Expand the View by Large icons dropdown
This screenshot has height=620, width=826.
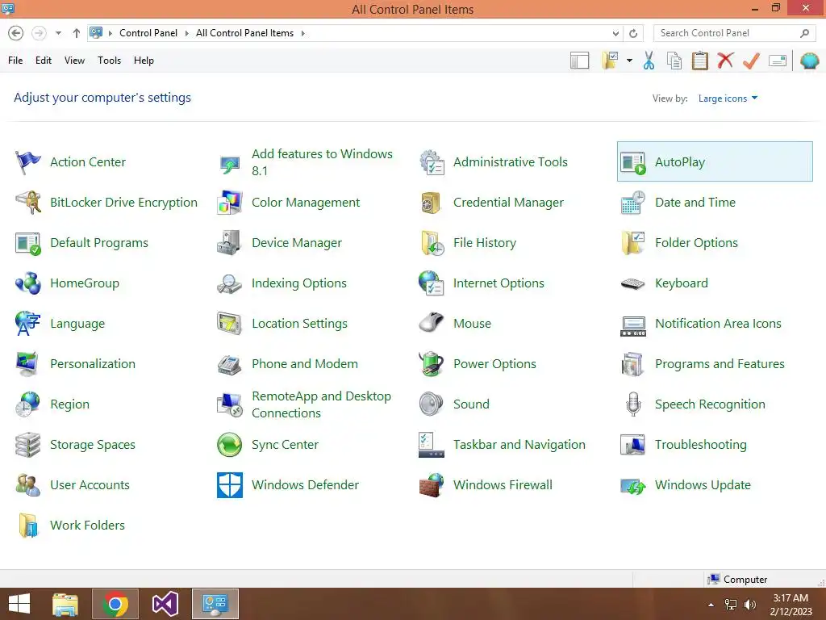[x=728, y=98]
